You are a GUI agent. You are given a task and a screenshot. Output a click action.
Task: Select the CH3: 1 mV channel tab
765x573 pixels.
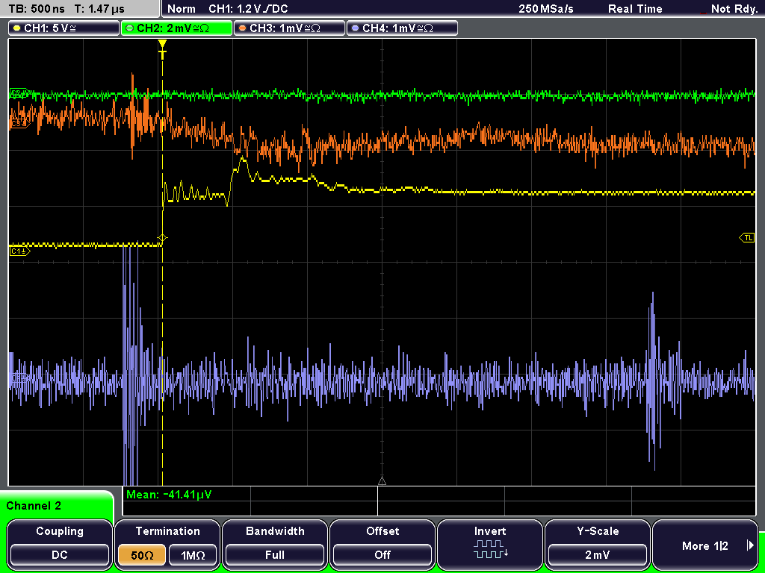(289, 28)
